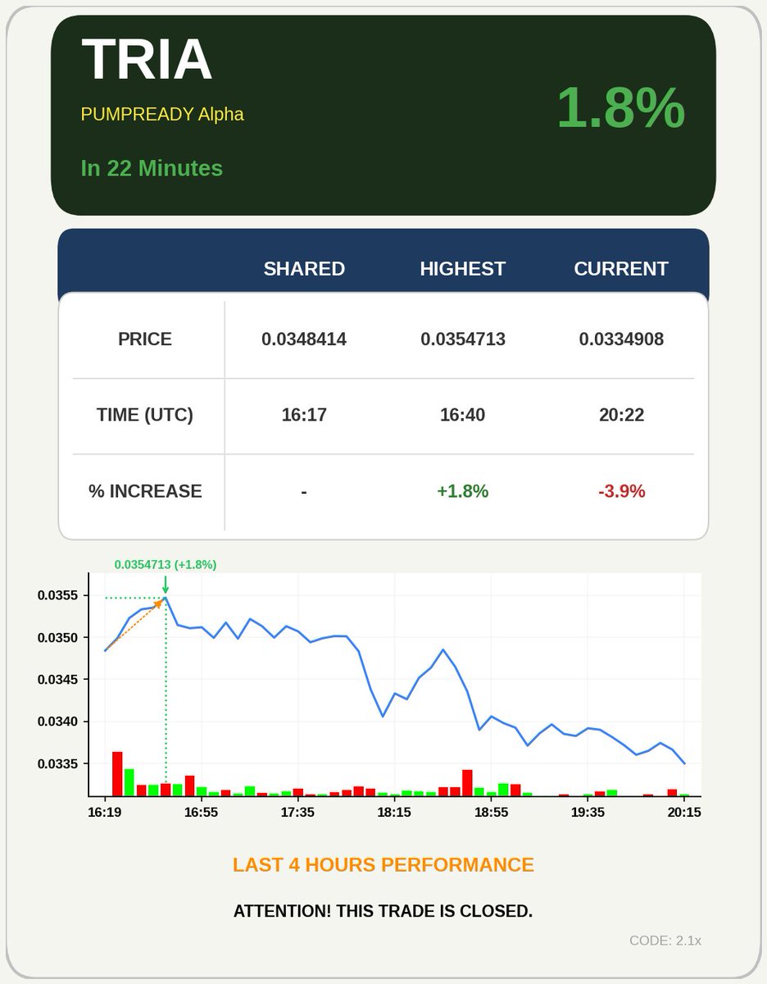Click chart annotation 0.0354713 (+1.8%)
Image resolution: width=767 pixels, height=984 pixels.
[x=166, y=564]
